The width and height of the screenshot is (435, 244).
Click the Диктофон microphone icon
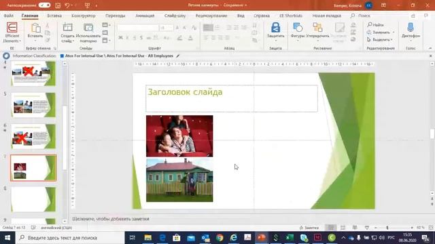point(411,28)
